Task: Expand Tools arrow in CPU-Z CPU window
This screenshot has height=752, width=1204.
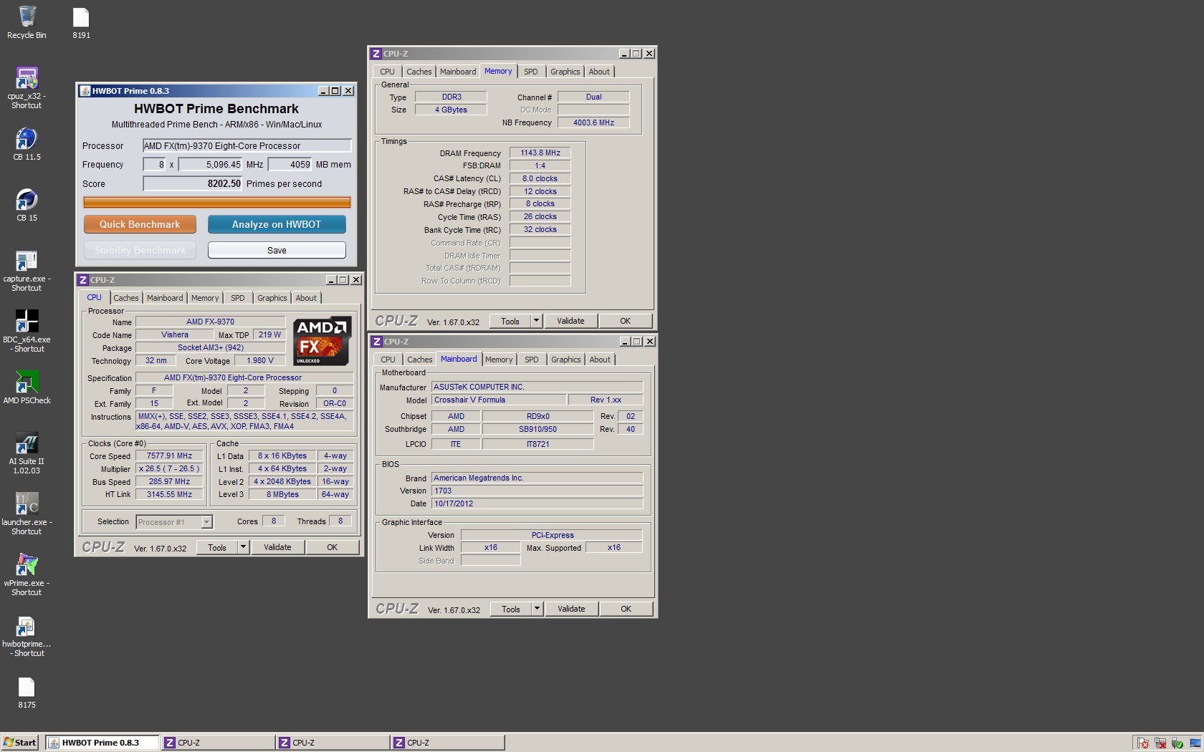Action: tap(243, 547)
